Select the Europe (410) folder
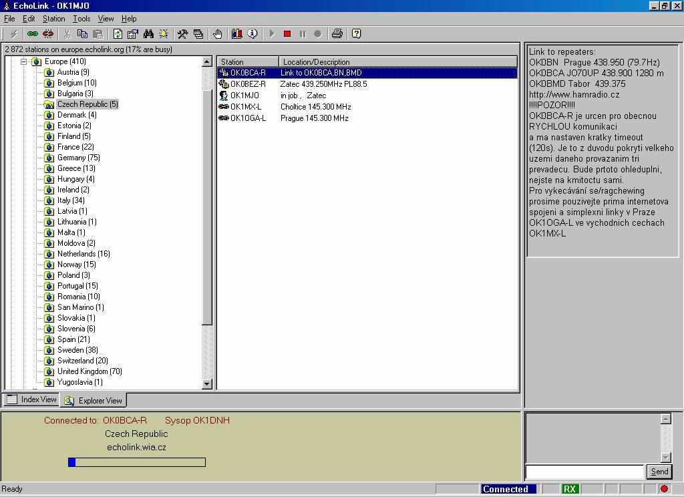 tap(65, 61)
